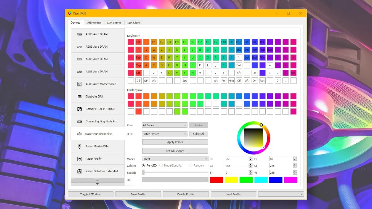Click the Resize zone button
372x209 pixels.
tap(199, 125)
